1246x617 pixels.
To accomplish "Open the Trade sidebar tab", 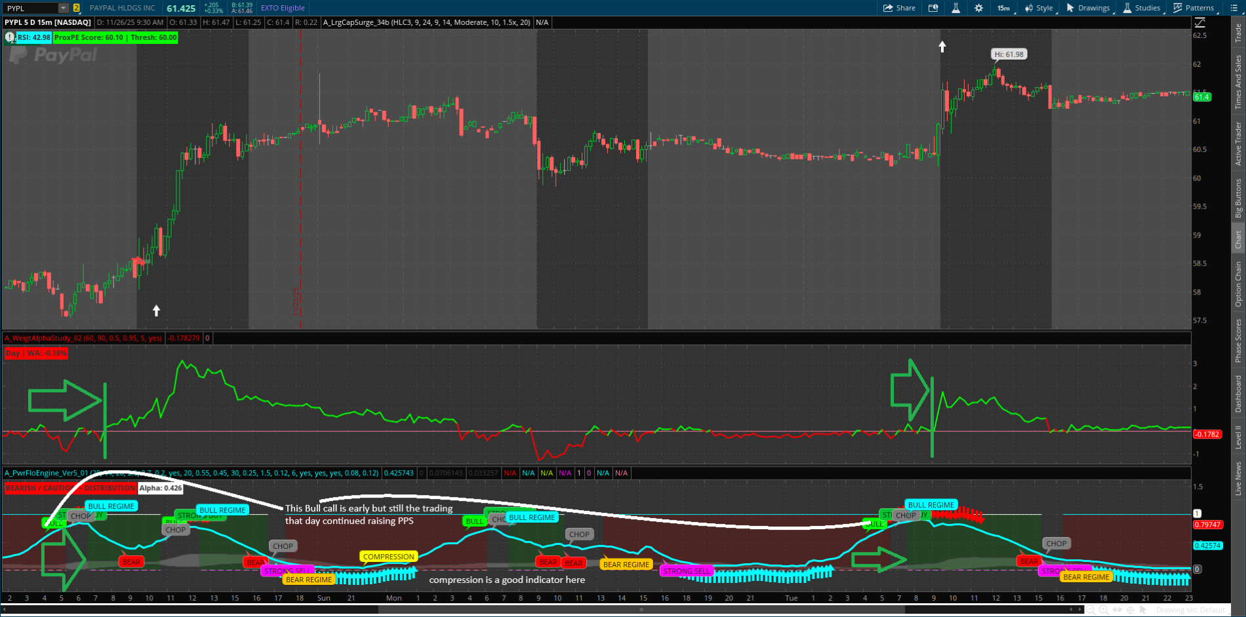I will [x=1238, y=33].
